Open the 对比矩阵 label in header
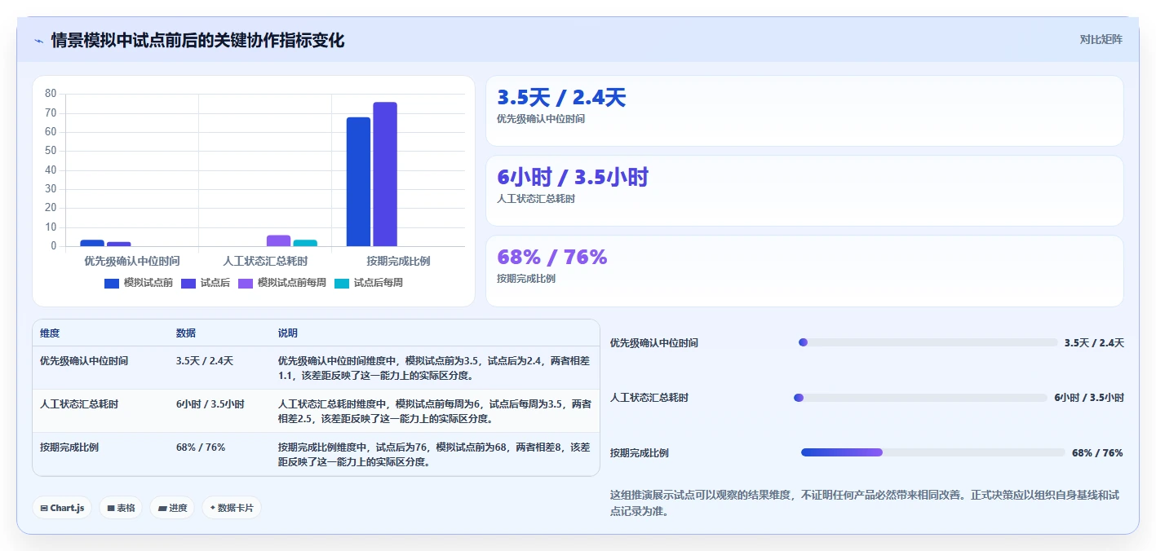The image size is (1156, 551). [x=1101, y=39]
